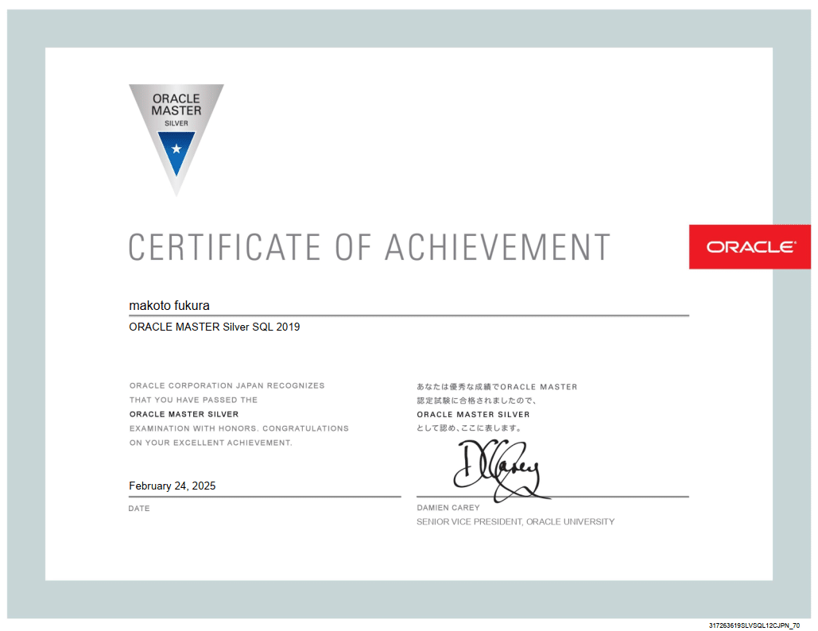Click bold ORACLE MASTER SILVER in Japanese paragraph

point(473,415)
